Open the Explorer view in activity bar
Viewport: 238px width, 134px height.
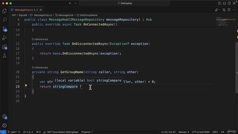click(4, 11)
